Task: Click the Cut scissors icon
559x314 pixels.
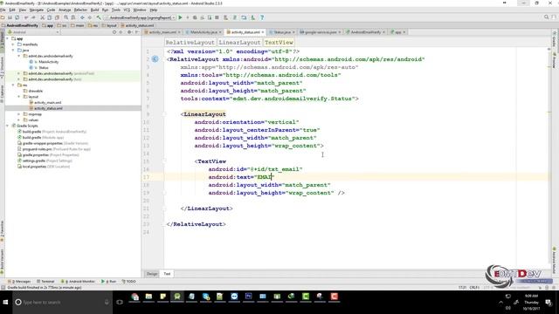Action: (42, 17)
